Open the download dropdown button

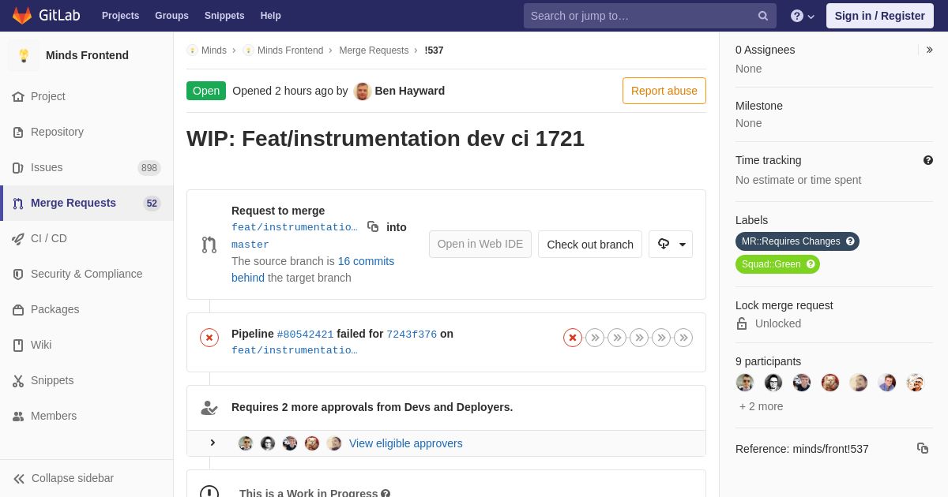(x=671, y=244)
